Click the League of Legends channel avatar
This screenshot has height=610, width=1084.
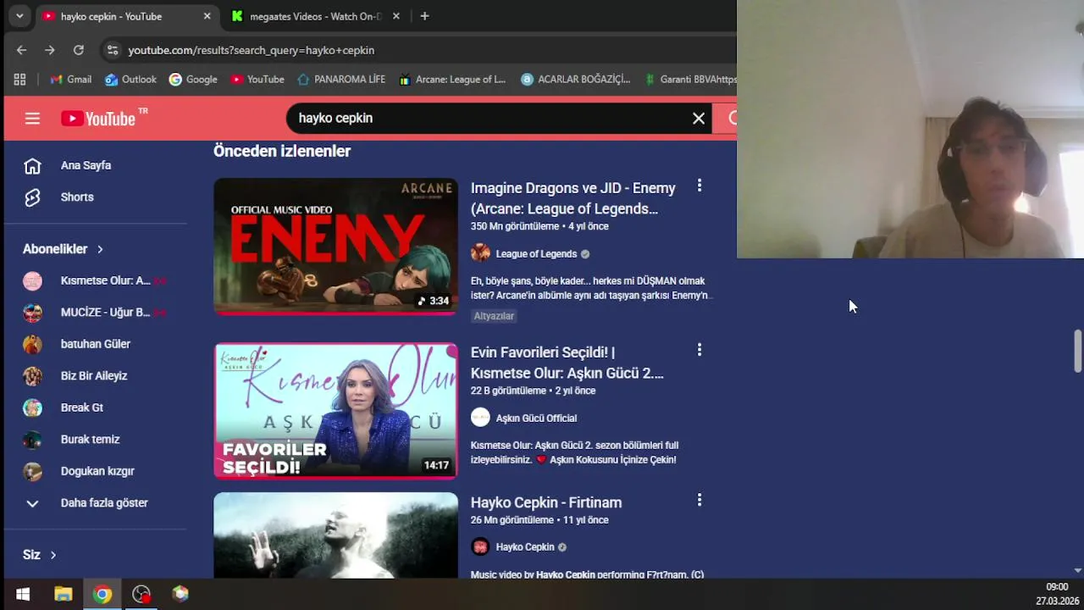480,253
